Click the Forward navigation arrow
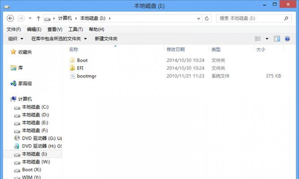This screenshot has height=179, width=299. pos(21,18)
